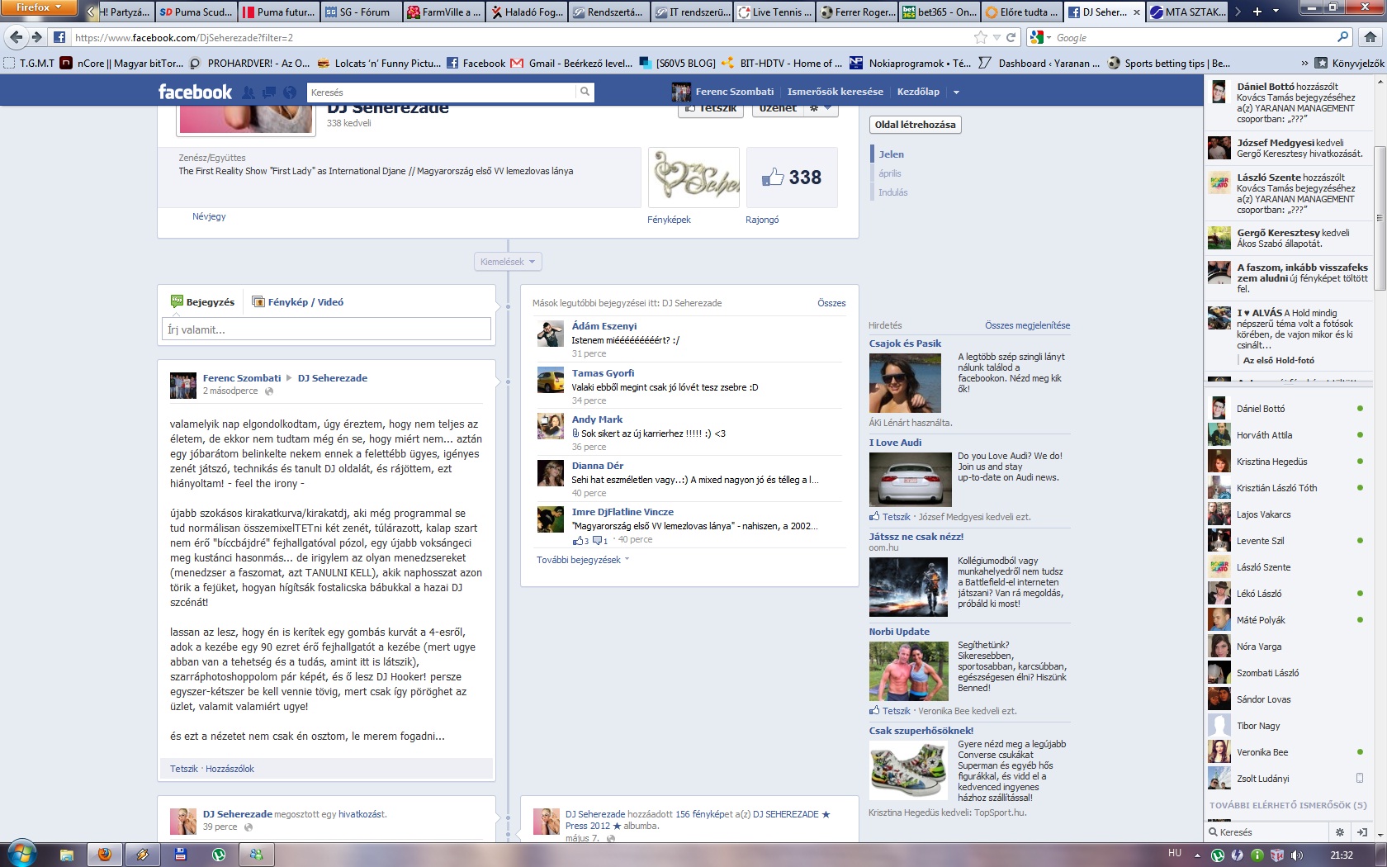Jump to április on the timeline
This screenshot has width=1387, height=867.
coord(889,173)
